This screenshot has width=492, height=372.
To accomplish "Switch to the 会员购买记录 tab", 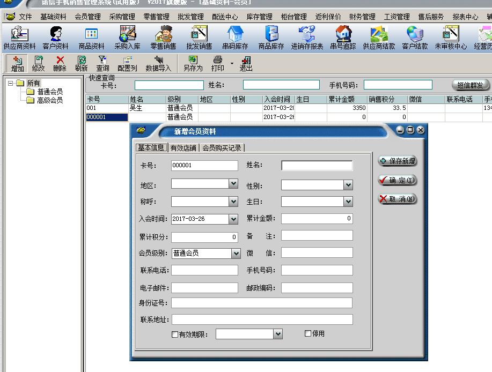I will point(222,148).
